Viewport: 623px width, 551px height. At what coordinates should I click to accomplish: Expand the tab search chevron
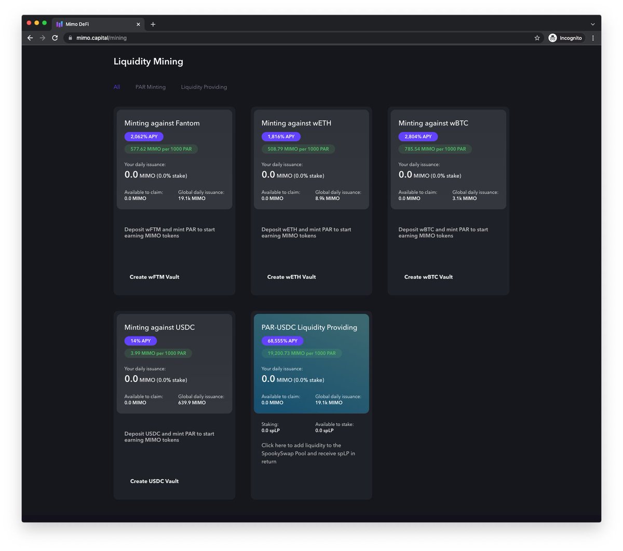coord(592,24)
